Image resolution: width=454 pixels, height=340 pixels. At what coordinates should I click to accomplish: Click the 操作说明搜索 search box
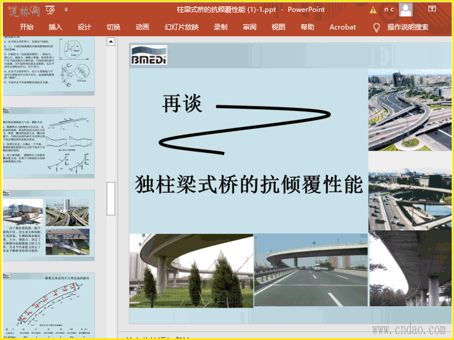coord(407,27)
